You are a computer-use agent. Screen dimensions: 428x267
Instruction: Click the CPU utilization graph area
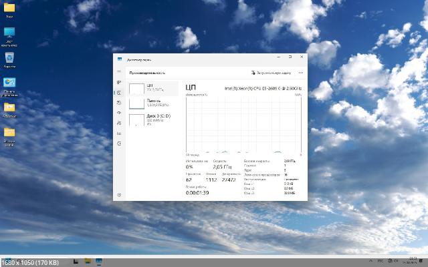point(243,125)
